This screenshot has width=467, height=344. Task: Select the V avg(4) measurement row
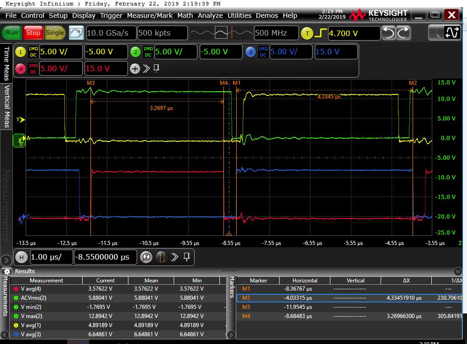tap(118, 289)
